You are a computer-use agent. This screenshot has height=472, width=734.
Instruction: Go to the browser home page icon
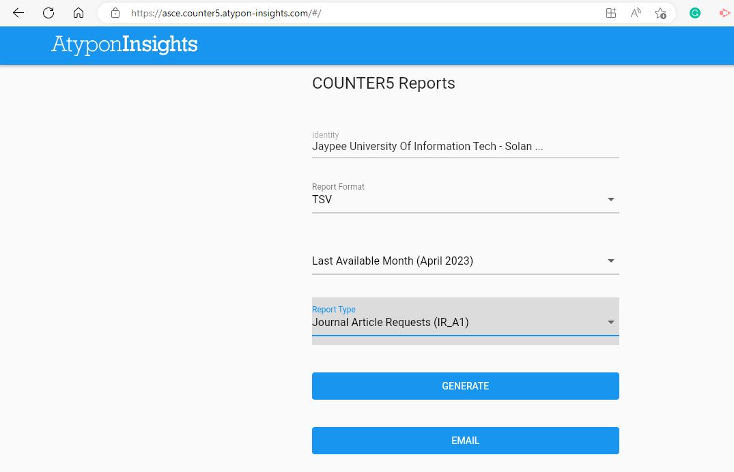(79, 13)
